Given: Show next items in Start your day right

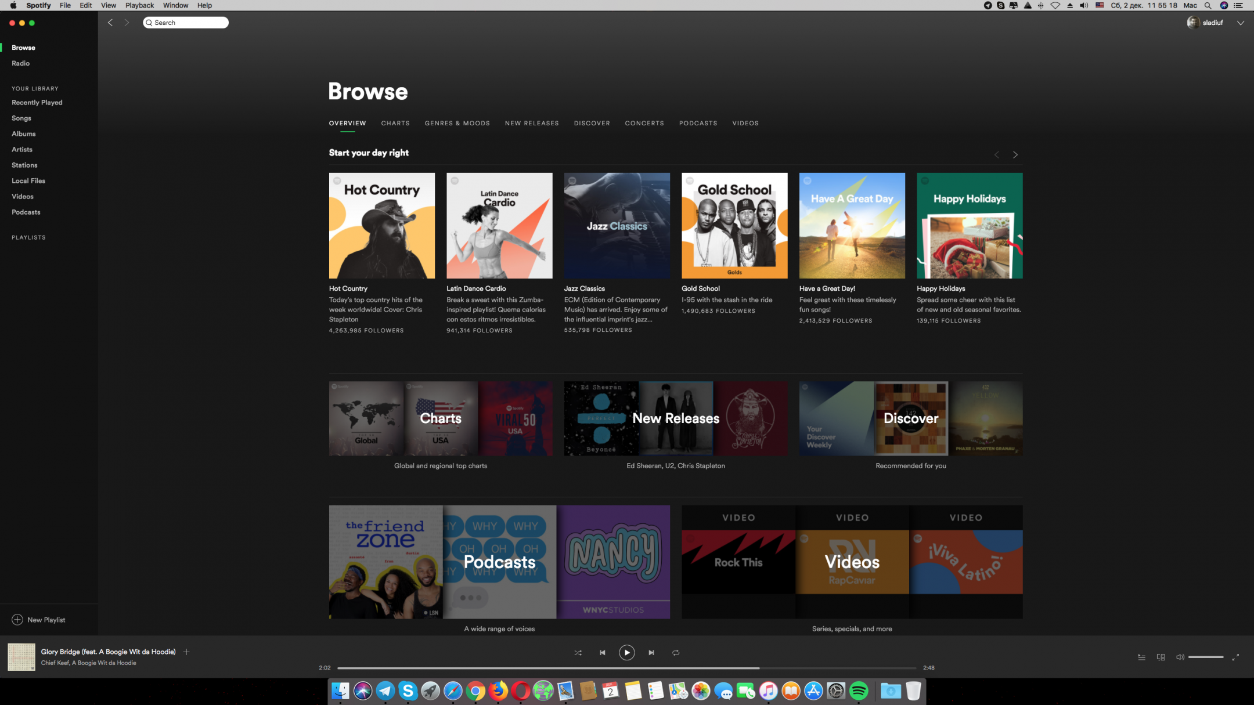Looking at the screenshot, I should (1015, 155).
